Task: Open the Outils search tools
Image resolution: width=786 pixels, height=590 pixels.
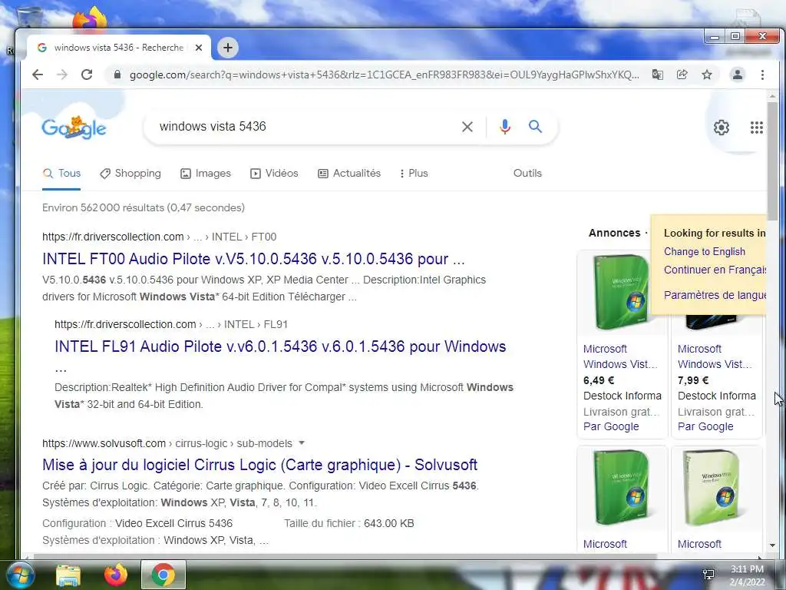Action: click(527, 173)
